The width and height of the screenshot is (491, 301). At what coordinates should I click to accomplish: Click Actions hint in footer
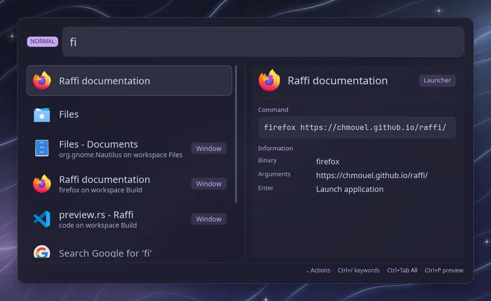point(318,270)
